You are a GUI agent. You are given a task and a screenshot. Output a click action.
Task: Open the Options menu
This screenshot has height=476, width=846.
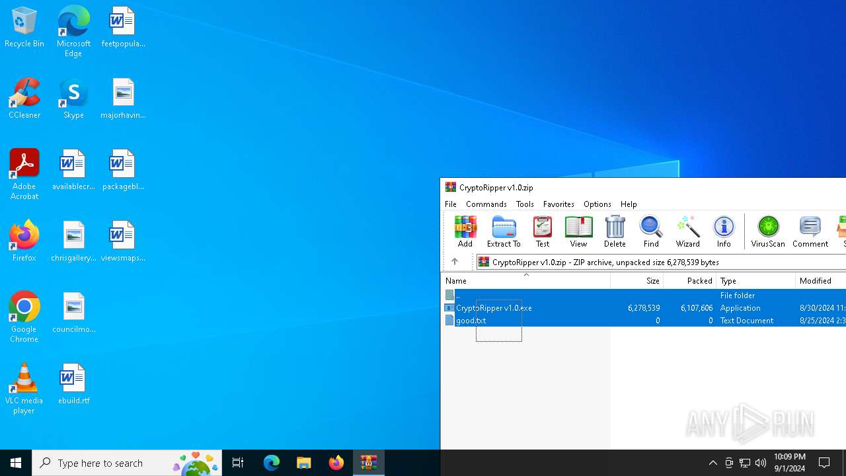pyautogui.click(x=597, y=204)
